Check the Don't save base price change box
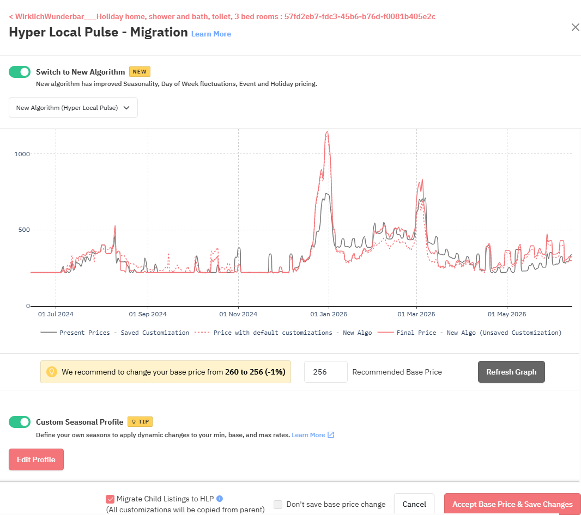 (x=278, y=504)
